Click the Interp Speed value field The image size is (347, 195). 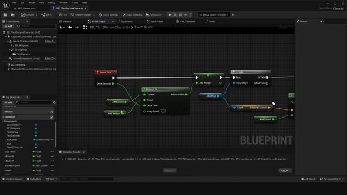click(x=163, y=111)
